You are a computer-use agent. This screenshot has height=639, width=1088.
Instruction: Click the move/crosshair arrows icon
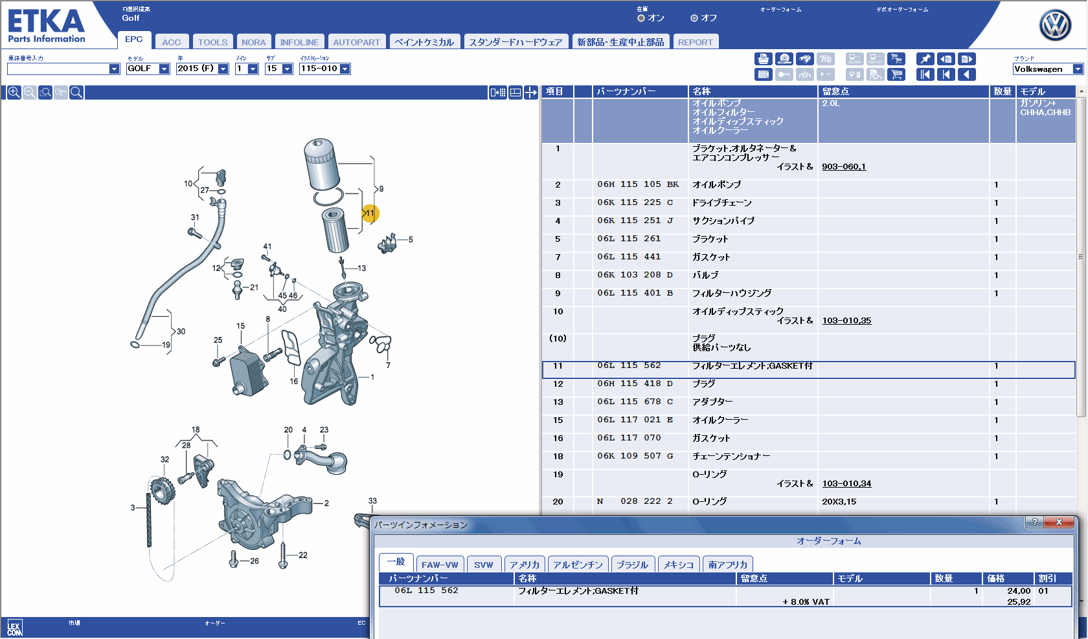pos(531,92)
